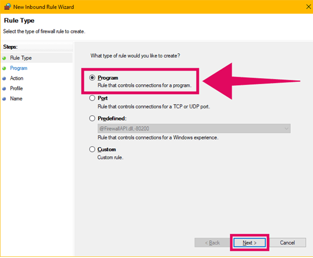This screenshot has width=313, height=258.
Task: Go to the Program step in sidebar
Action: (19, 68)
